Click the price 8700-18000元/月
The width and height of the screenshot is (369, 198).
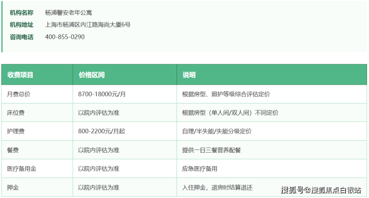coord(102,94)
